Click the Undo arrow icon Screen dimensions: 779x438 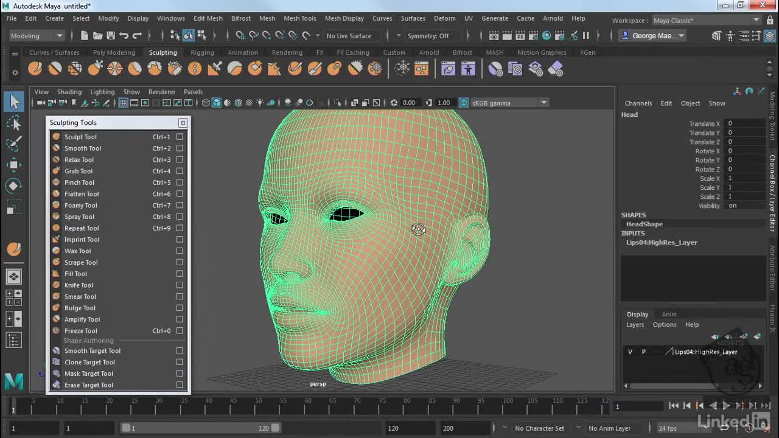click(124, 36)
